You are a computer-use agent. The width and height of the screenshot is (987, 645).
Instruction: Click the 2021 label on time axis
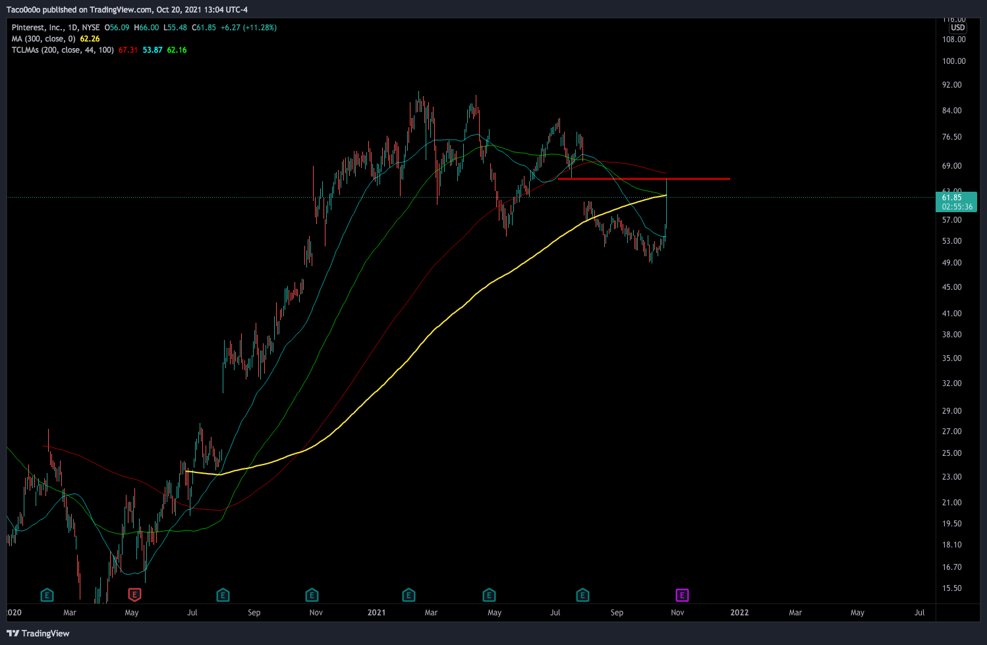[377, 613]
